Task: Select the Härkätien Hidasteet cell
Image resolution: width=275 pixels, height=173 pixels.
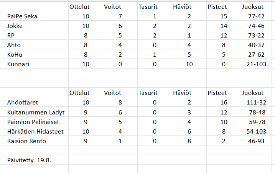Action: 37,131
